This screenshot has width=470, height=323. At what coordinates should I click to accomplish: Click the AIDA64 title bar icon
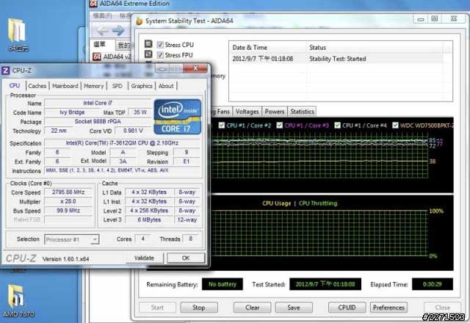pos(93,4)
